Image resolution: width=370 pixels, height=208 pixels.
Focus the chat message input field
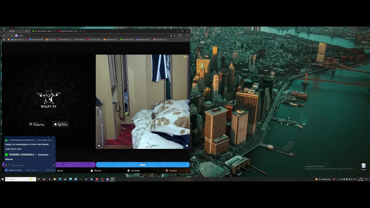tap(31, 165)
